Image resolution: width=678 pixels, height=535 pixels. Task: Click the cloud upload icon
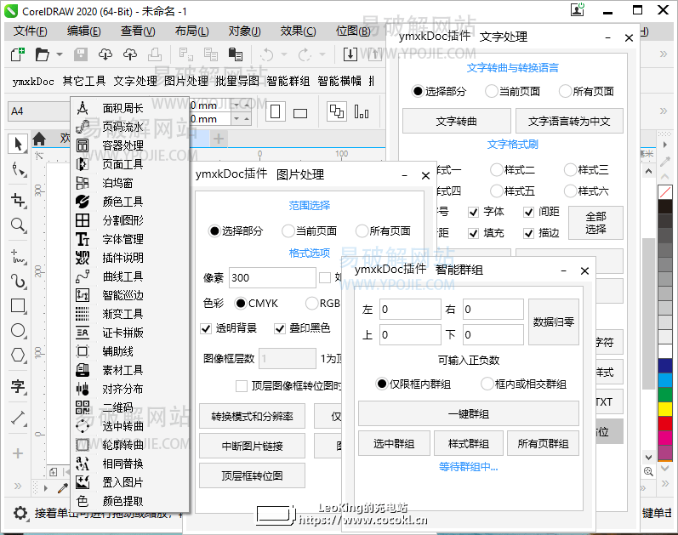(x=130, y=54)
